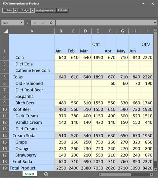Image resolution: width=158 pixels, height=178 pixels.
Task: Select column I header
Action: pos(147,31)
